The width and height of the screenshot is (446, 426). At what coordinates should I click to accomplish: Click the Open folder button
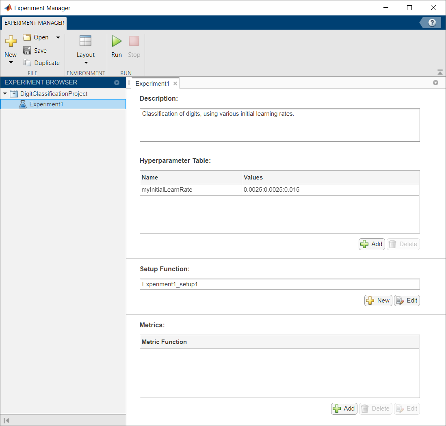pyautogui.click(x=36, y=37)
